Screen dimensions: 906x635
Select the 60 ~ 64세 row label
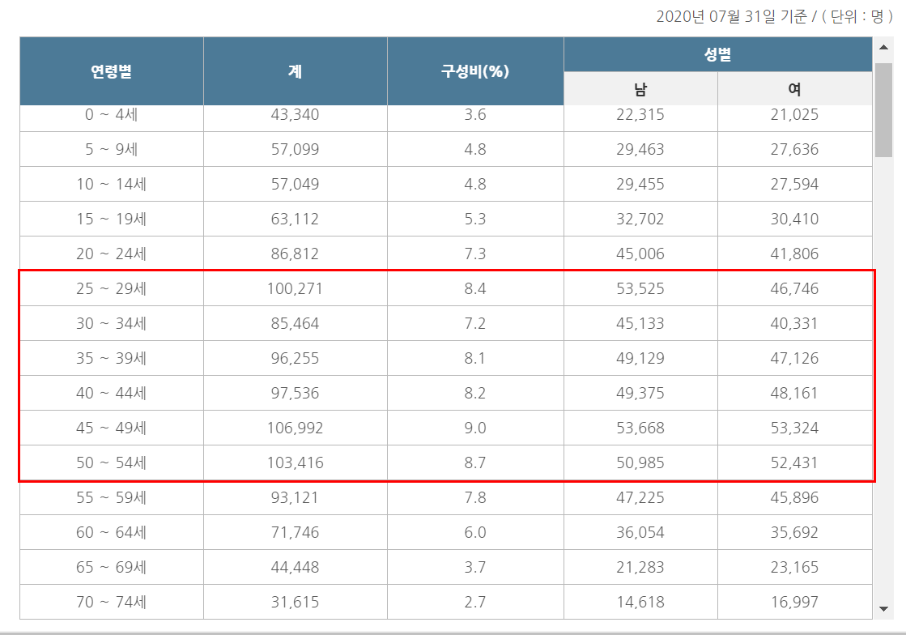[x=112, y=532]
